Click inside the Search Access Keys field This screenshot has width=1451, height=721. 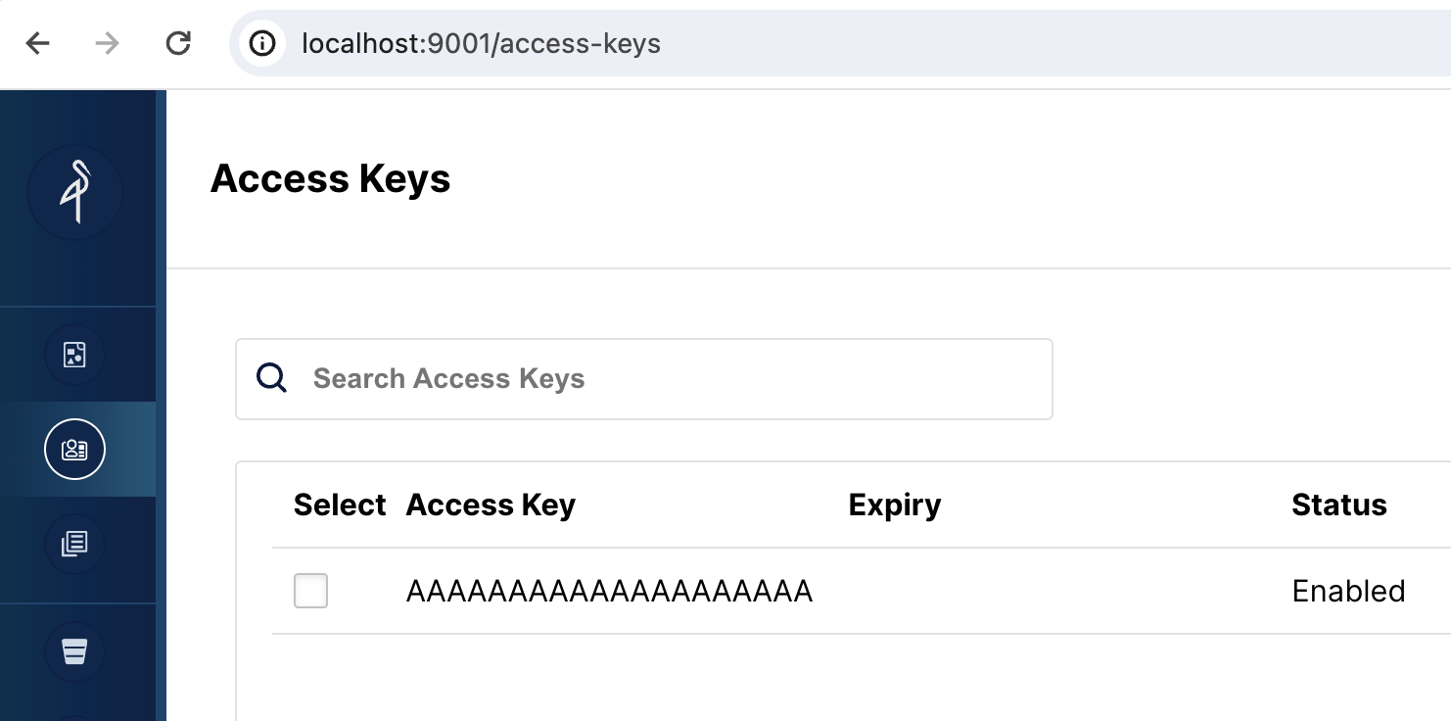point(587,378)
